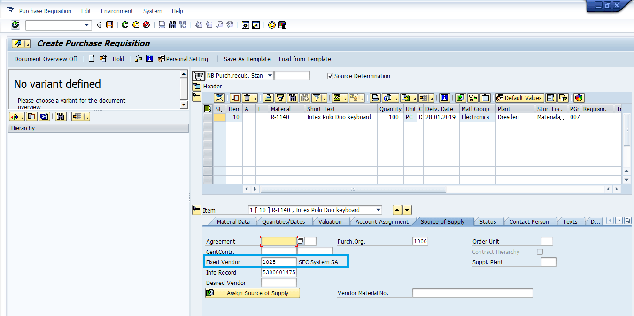Click the red Cancel icon
Viewport: 634px width, 316px height.
(x=147, y=25)
